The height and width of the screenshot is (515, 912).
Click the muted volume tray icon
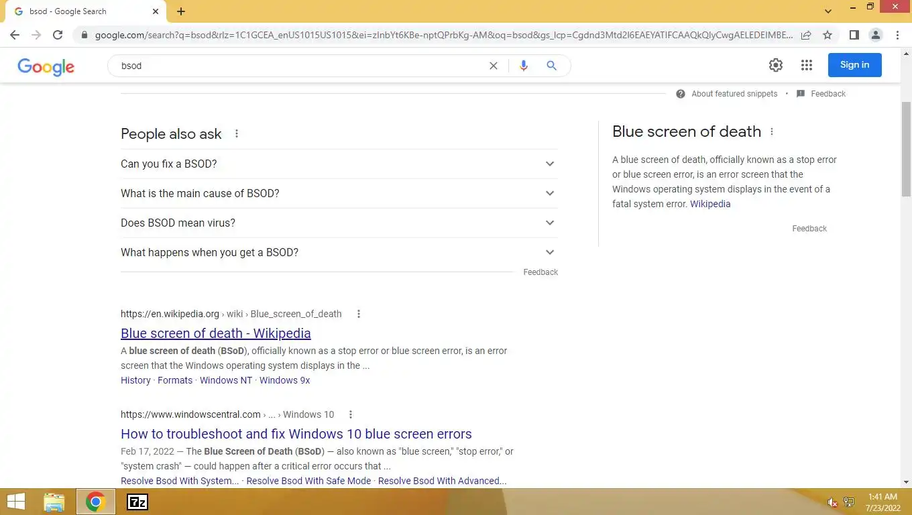point(832,502)
